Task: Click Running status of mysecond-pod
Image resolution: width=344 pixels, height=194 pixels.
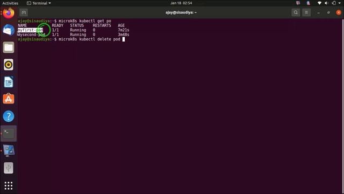Action: (x=78, y=34)
